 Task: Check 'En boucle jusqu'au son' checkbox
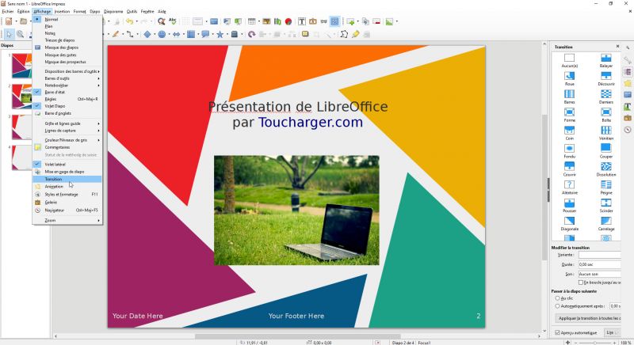[x=581, y=282]
